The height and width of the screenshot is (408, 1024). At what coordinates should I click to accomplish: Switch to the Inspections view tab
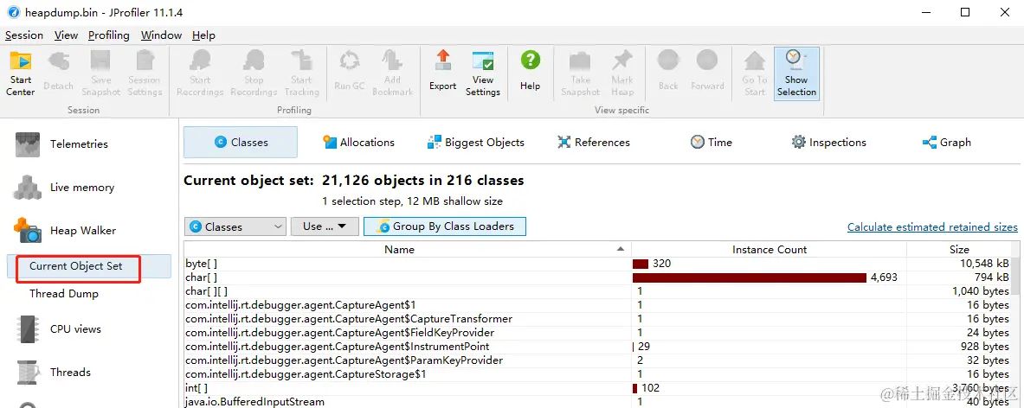[x=828, y=142]
